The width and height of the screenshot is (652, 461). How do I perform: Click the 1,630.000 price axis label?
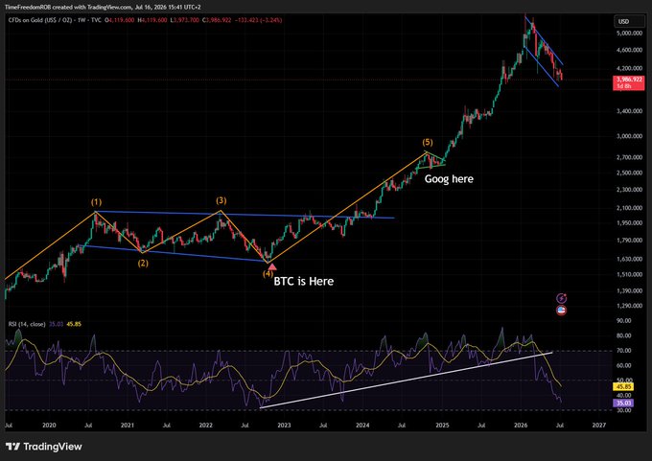pos(630,259)
